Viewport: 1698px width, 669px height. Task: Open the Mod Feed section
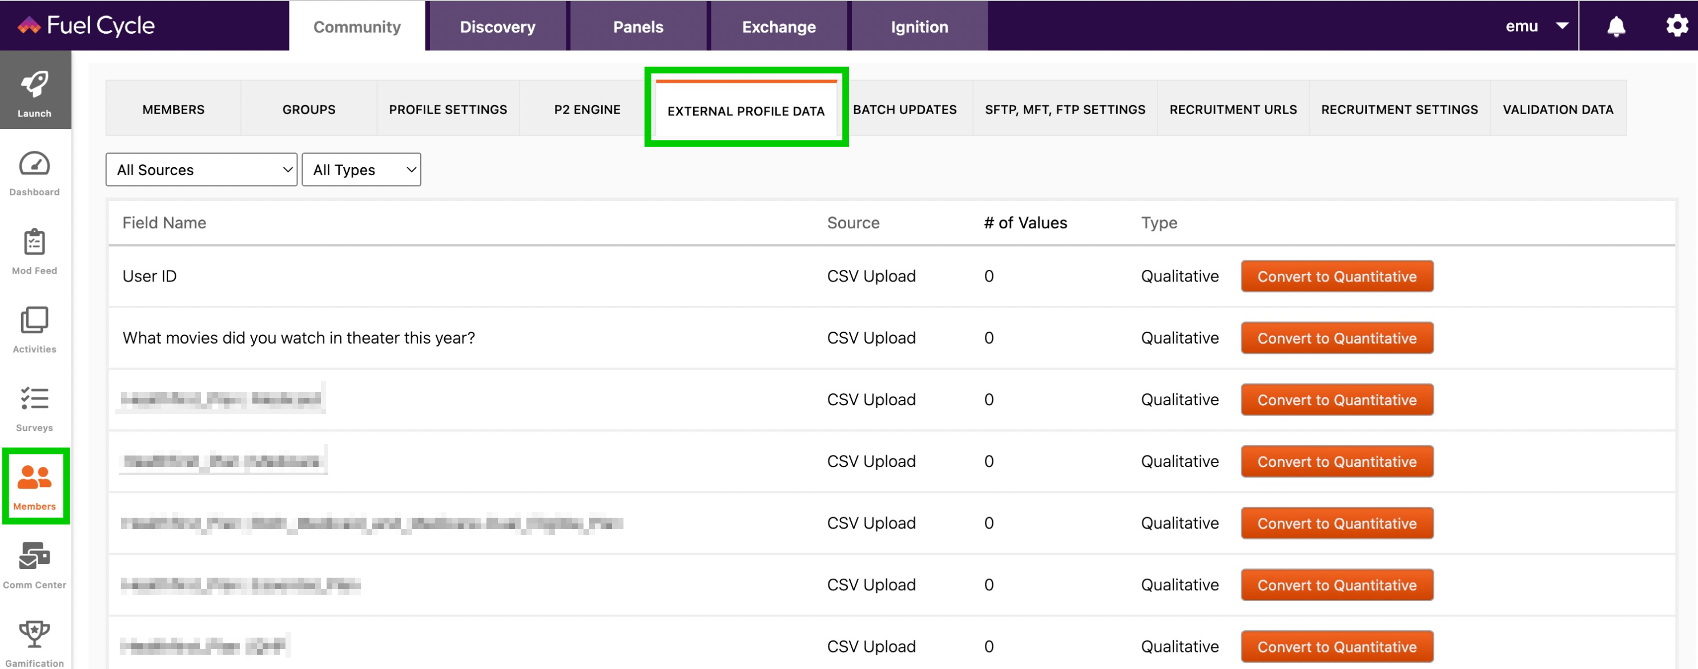[x=34, y=251]
